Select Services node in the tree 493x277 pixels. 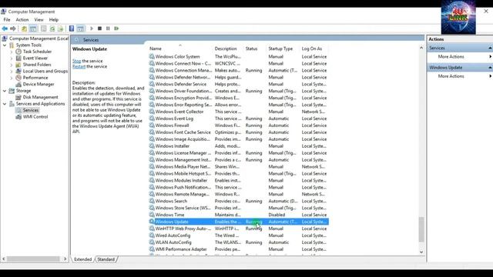coord(31,110)
